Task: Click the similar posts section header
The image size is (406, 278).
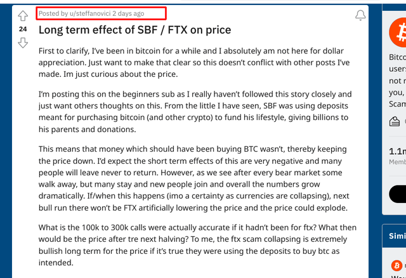Action: click(x=397, y=235)
